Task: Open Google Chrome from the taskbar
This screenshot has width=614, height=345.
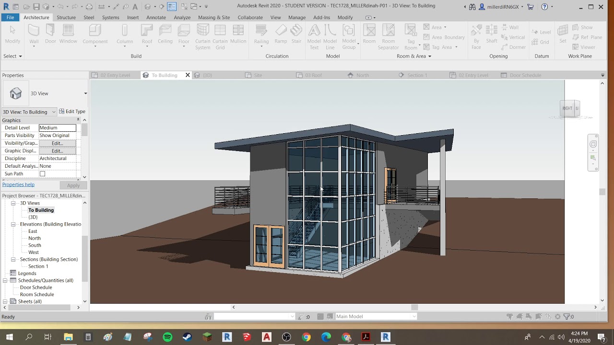Action: pos(306,337)
